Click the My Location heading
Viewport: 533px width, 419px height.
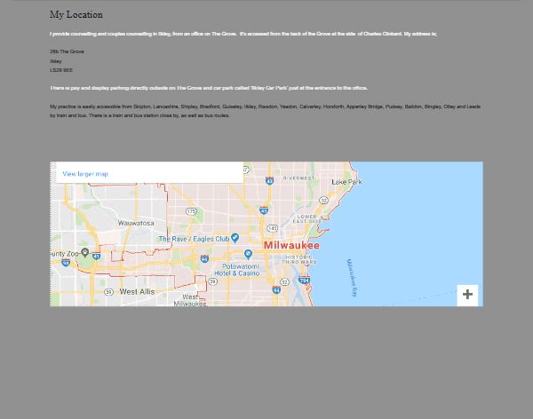coord(76,15)
